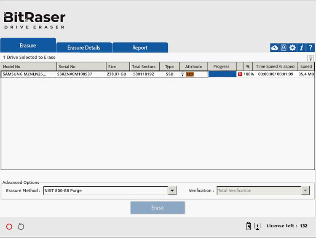Click the Erase button

pos(158,208)
